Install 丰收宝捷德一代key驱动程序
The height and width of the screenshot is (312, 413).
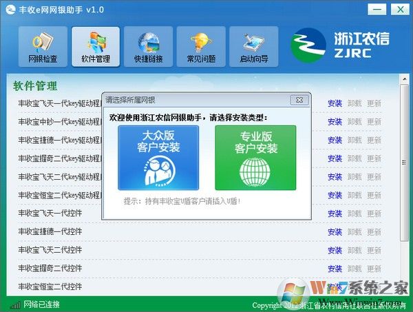pyautogui.click(x=335, y=140)
